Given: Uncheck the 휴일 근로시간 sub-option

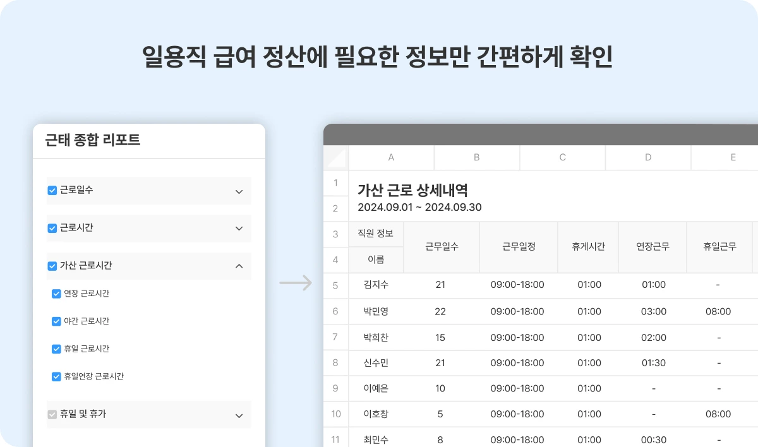Looking at the screenshot, I should click(56, 349).
